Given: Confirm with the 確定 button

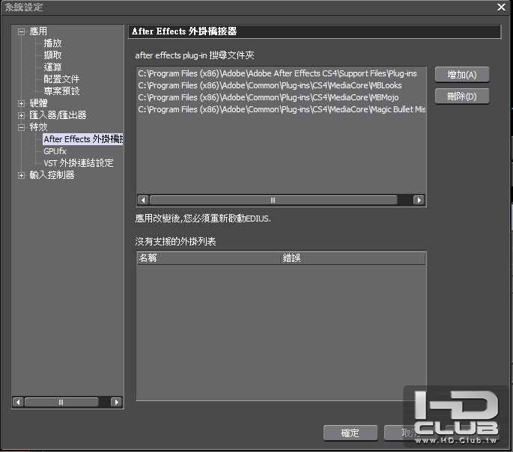Looking at the screenshot, I should pyautogui.click(x=350, y=433).
